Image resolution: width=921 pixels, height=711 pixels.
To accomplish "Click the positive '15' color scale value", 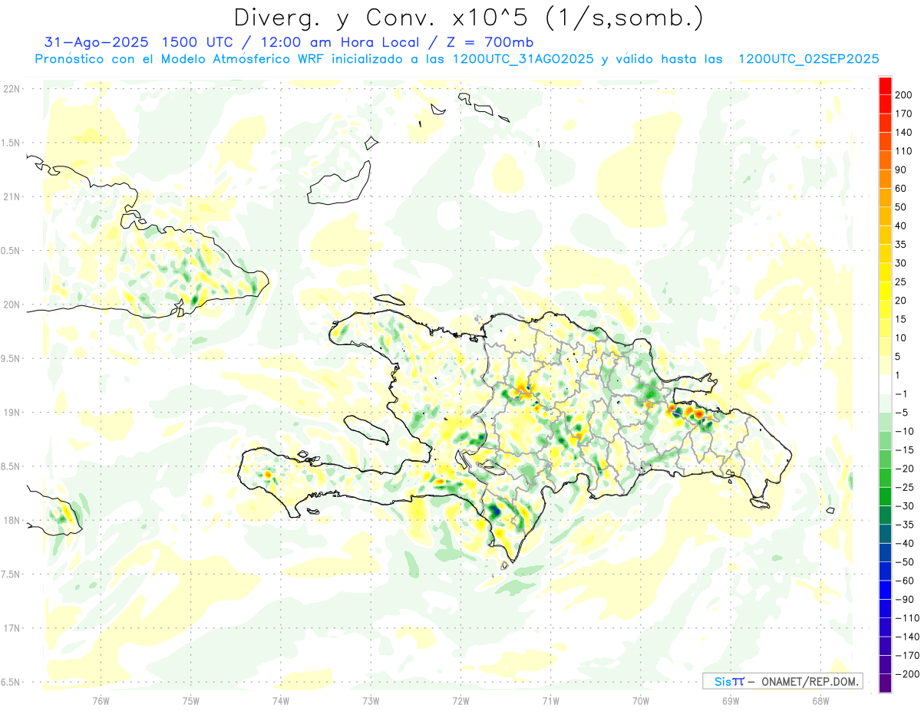I will pos(901,319).
